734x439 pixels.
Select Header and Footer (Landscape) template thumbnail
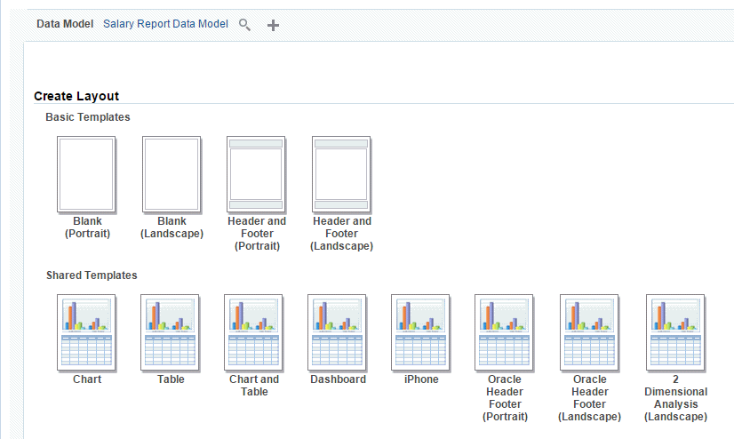[341, 174]
